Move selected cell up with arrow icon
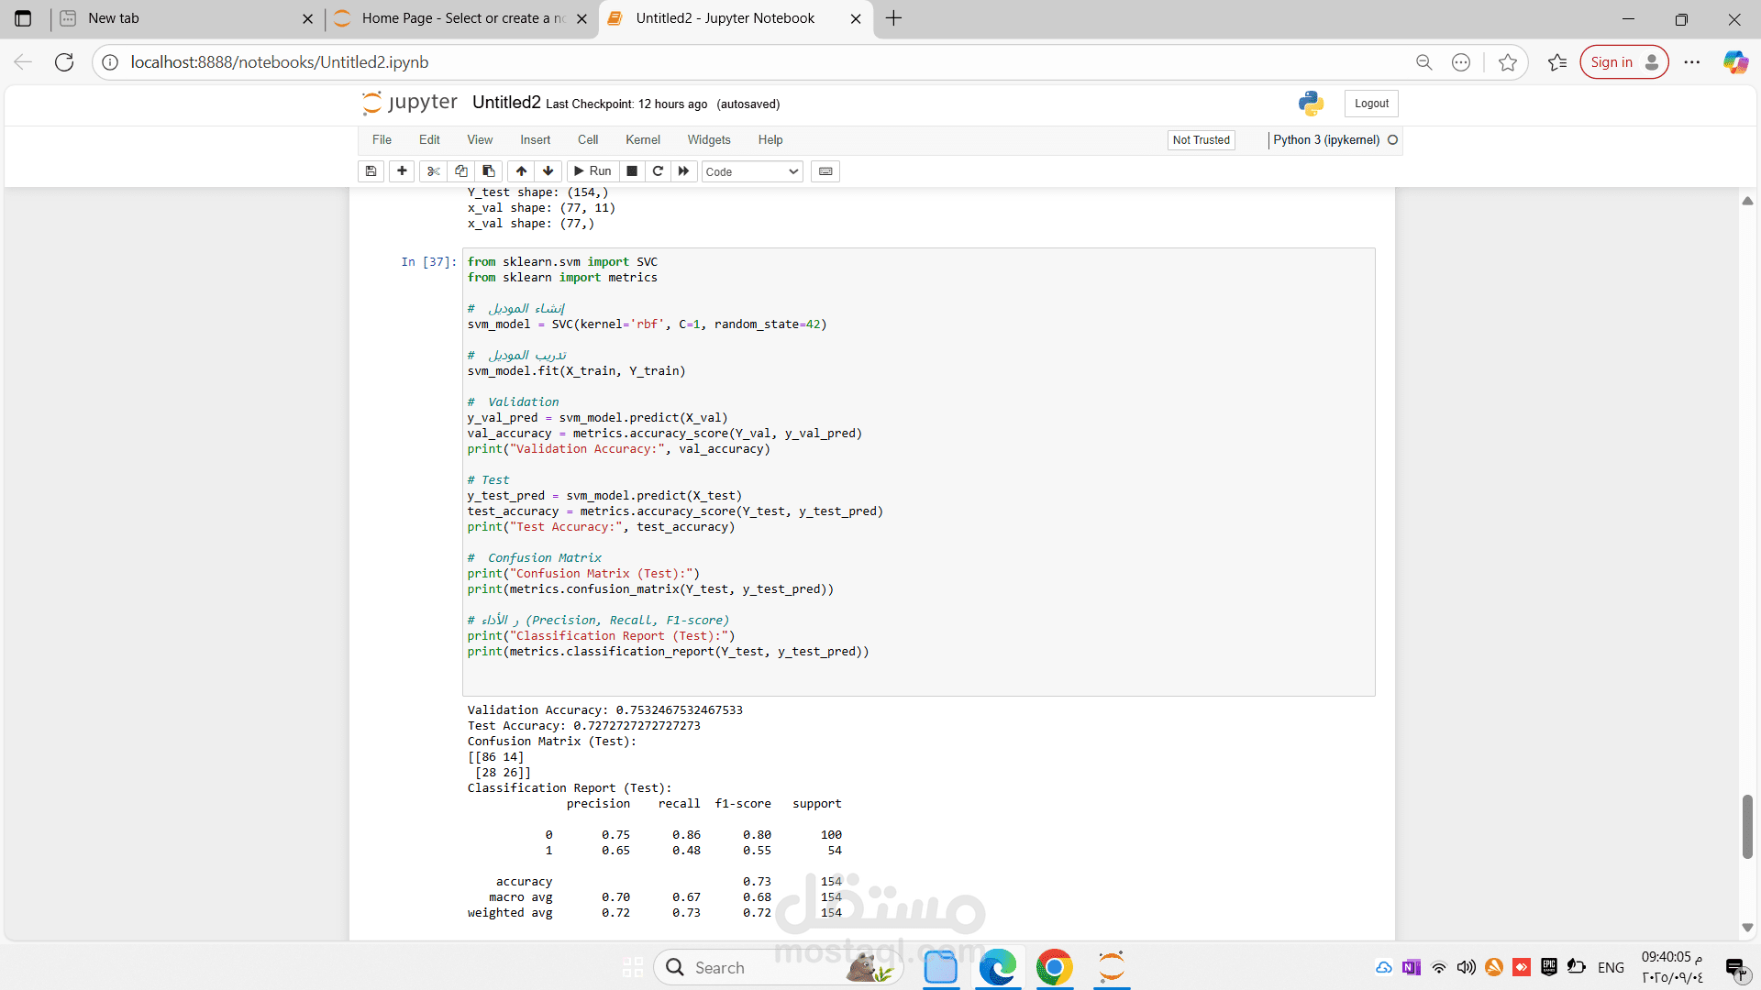The image size is (1761, 990). (521, 171)
